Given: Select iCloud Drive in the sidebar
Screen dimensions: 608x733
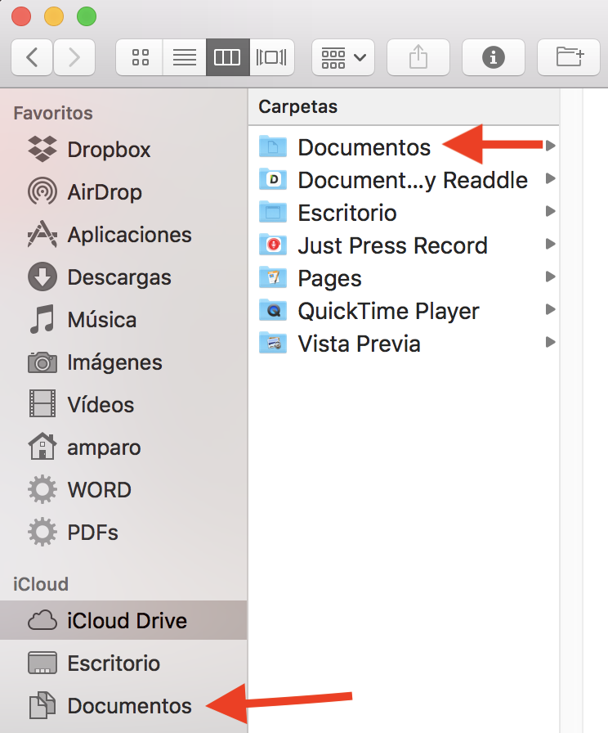Looking at the screenshot, I should tap(127, 621).
